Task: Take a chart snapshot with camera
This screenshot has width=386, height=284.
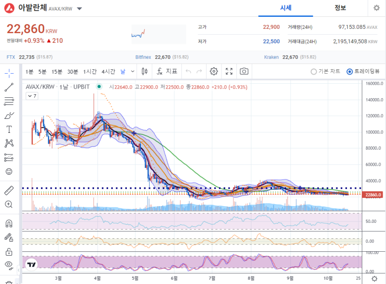Action: click(x=244, y=72)
